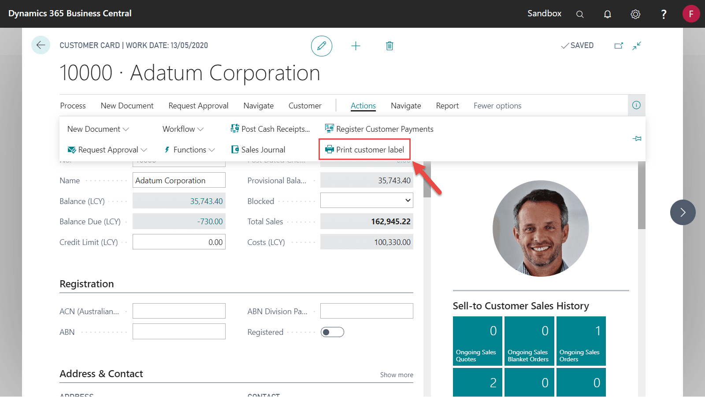Click the FactBox vertical scrollbar
705x397 pixels.
(x=642, y=195)
